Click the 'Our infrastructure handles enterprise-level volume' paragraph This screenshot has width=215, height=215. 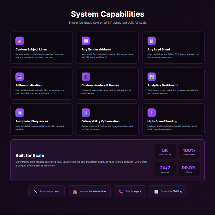pos(81,164)
